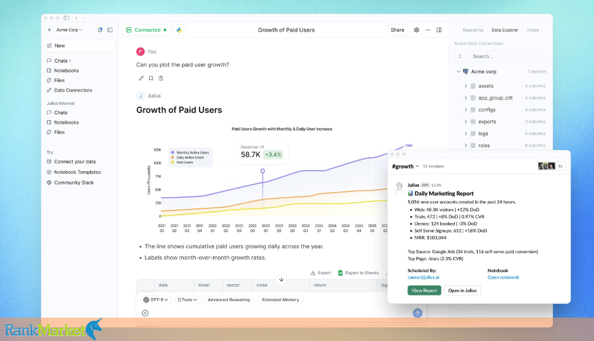Toggle Advanced Reasoning mode
Viewport: 594px width, 341px height.
[229, 300]
